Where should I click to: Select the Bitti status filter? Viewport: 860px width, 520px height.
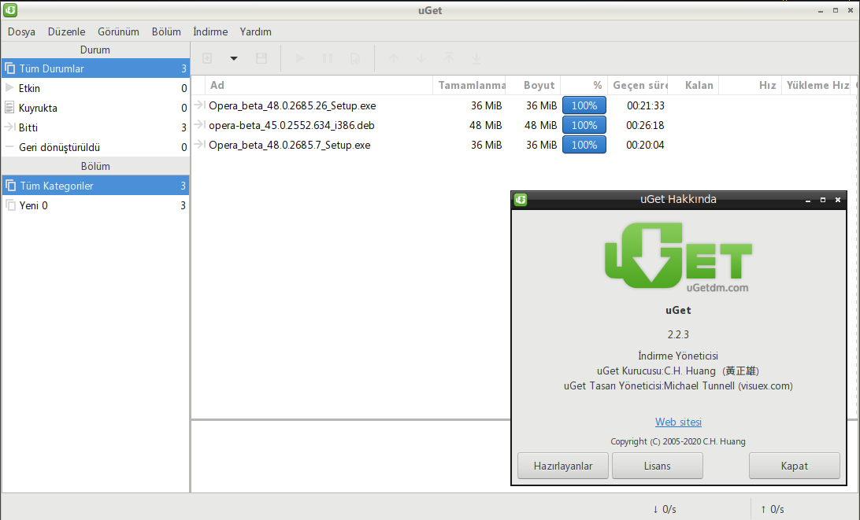coord(95,127)
